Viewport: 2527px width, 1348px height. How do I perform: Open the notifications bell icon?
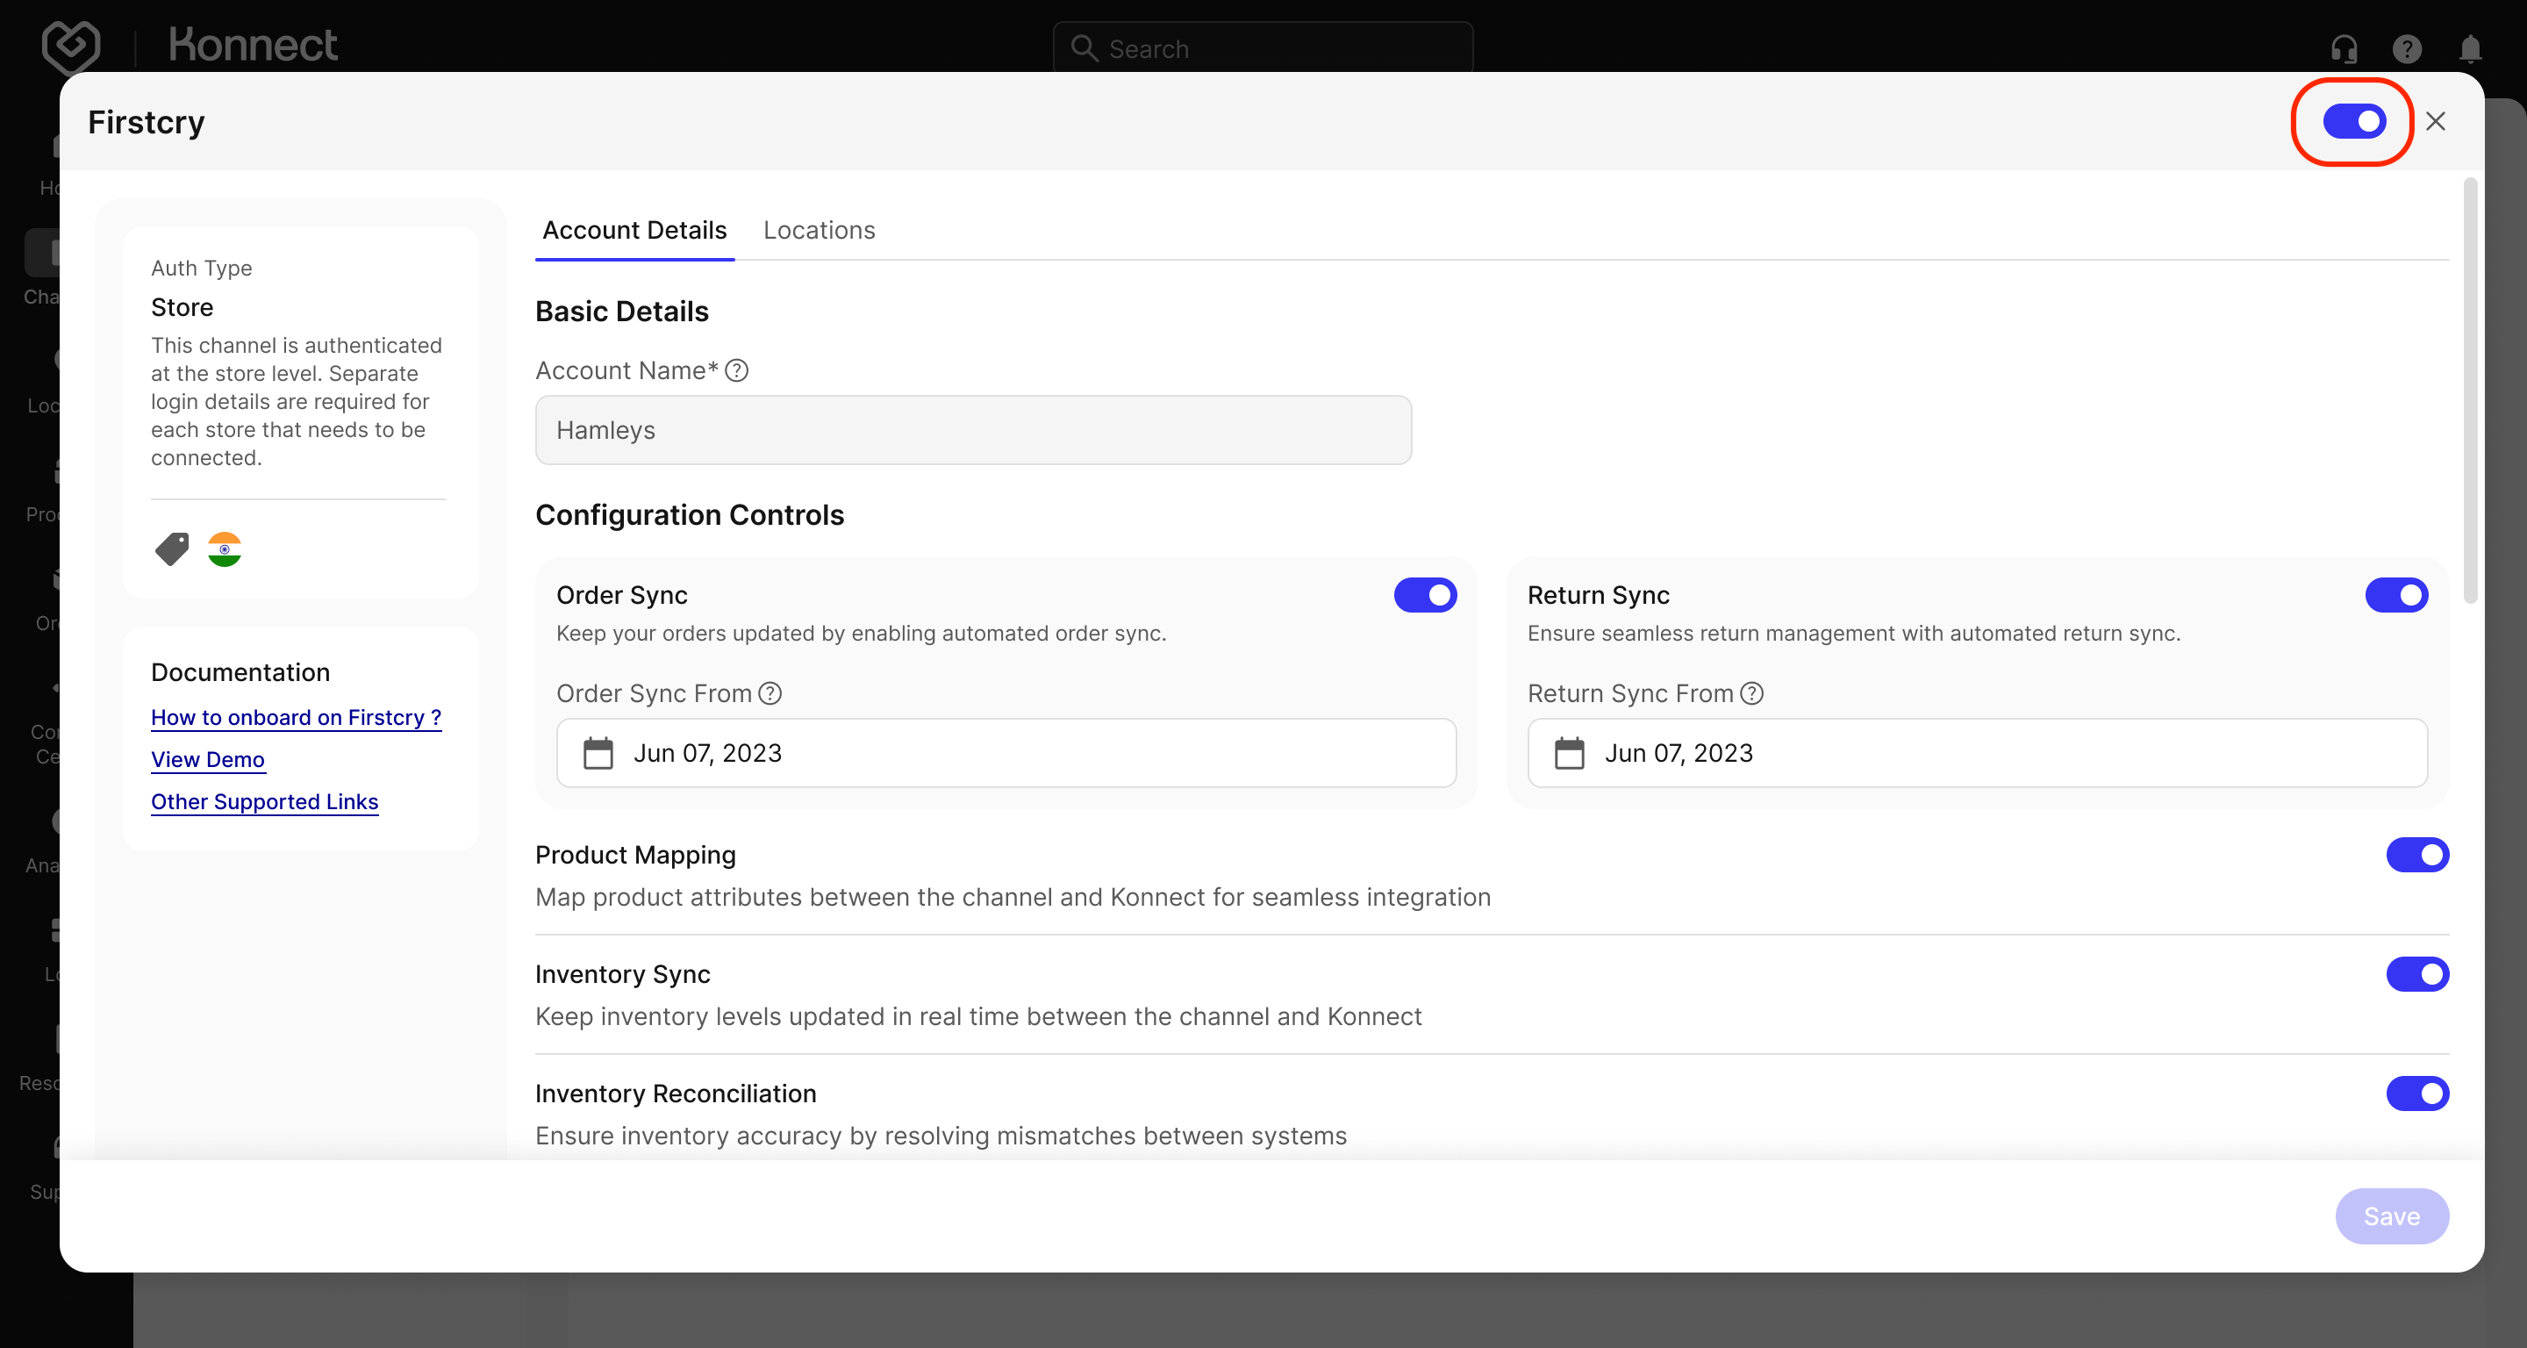pyautogui.click(x=2470, y=48)
